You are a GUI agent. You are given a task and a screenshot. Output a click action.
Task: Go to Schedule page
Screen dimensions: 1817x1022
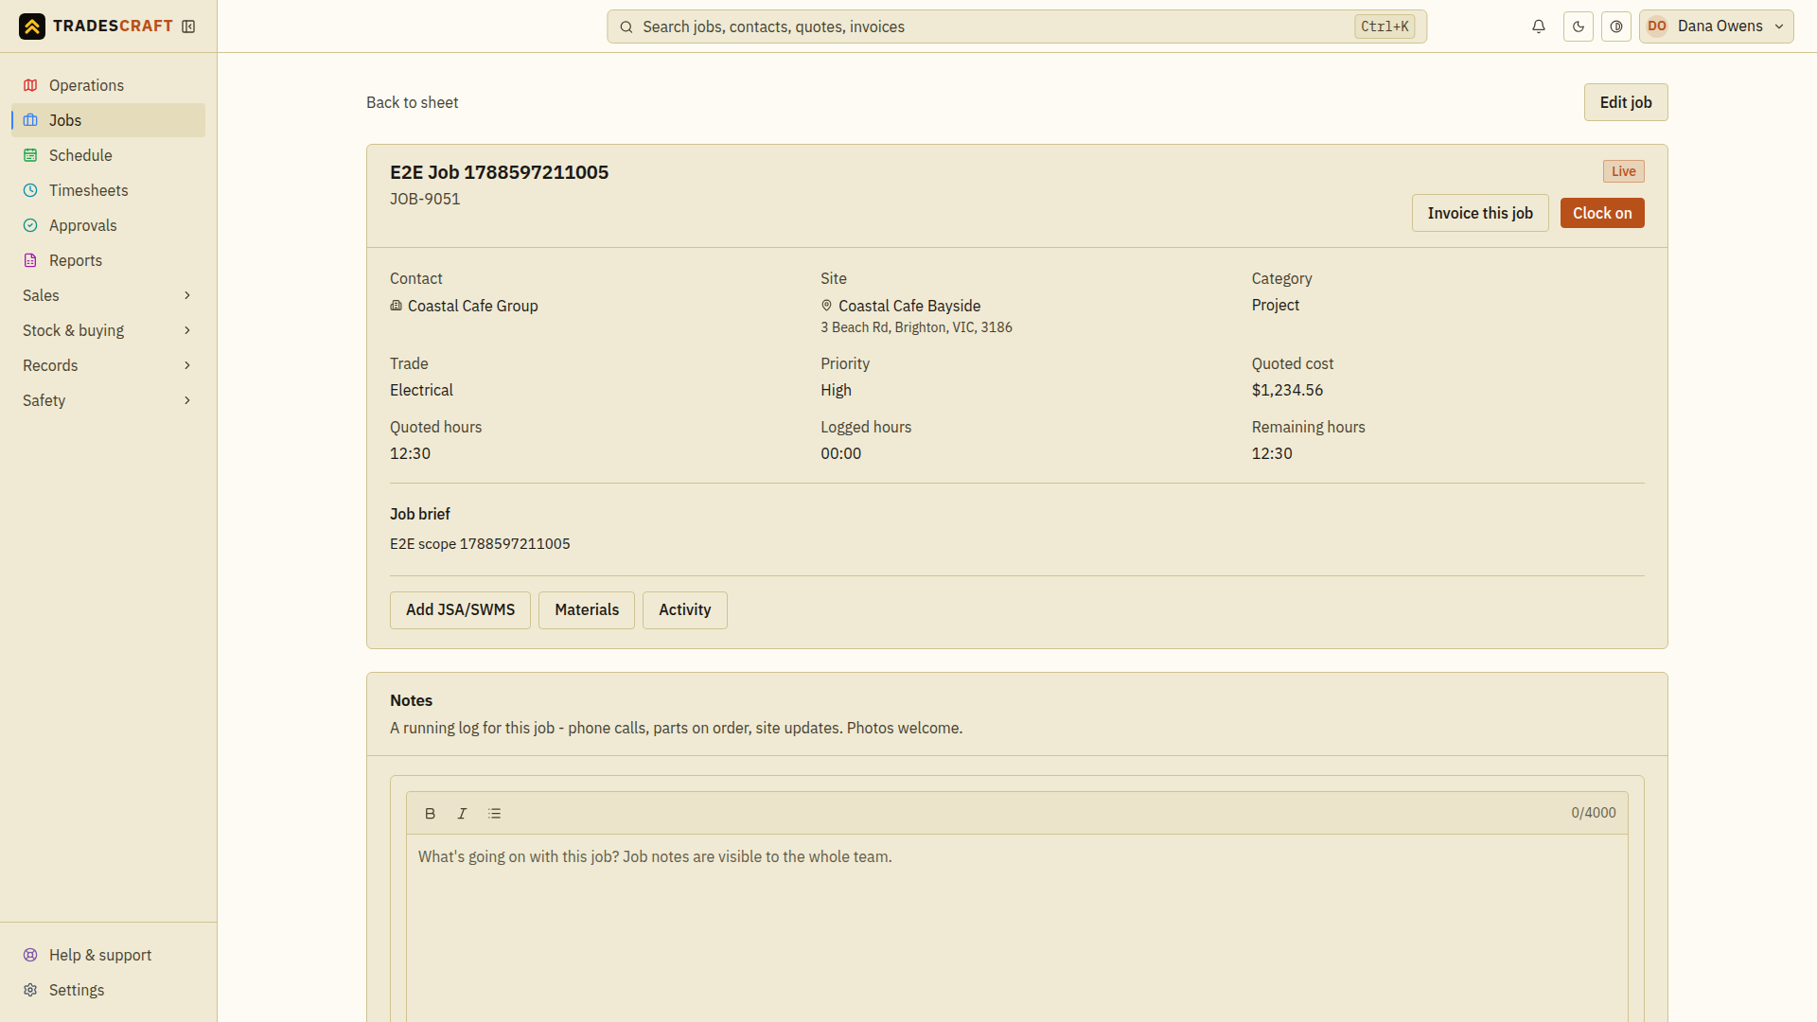(x=108, y=155)
